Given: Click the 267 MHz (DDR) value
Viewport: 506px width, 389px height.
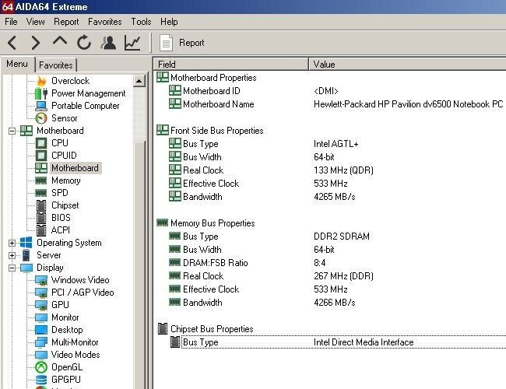Looking at the screenshot, I should click(343, 276).
